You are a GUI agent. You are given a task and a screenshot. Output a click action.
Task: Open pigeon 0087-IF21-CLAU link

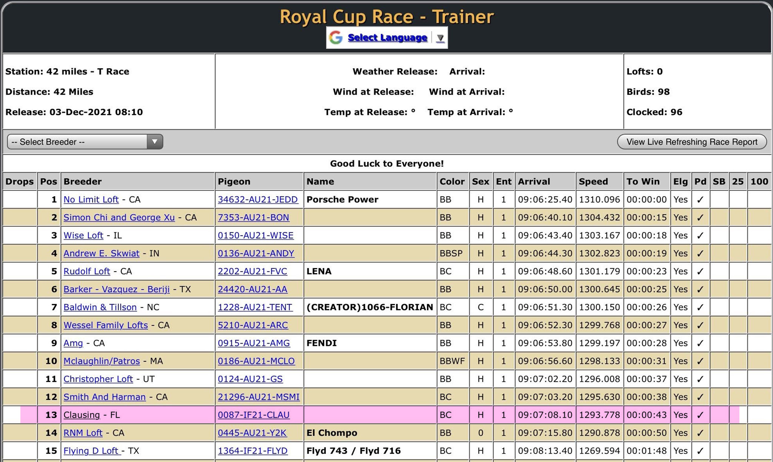(254, 415)
